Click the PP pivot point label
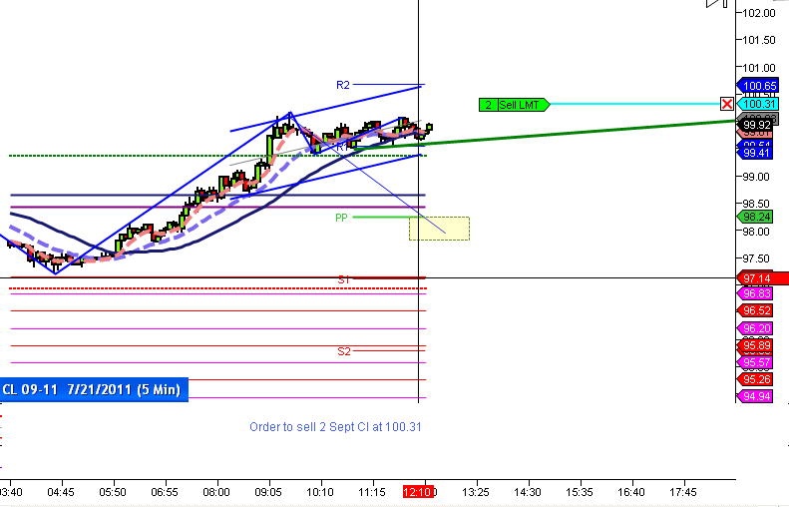Image resolution: width=789 pixels, height=507 pixels. 341,218
